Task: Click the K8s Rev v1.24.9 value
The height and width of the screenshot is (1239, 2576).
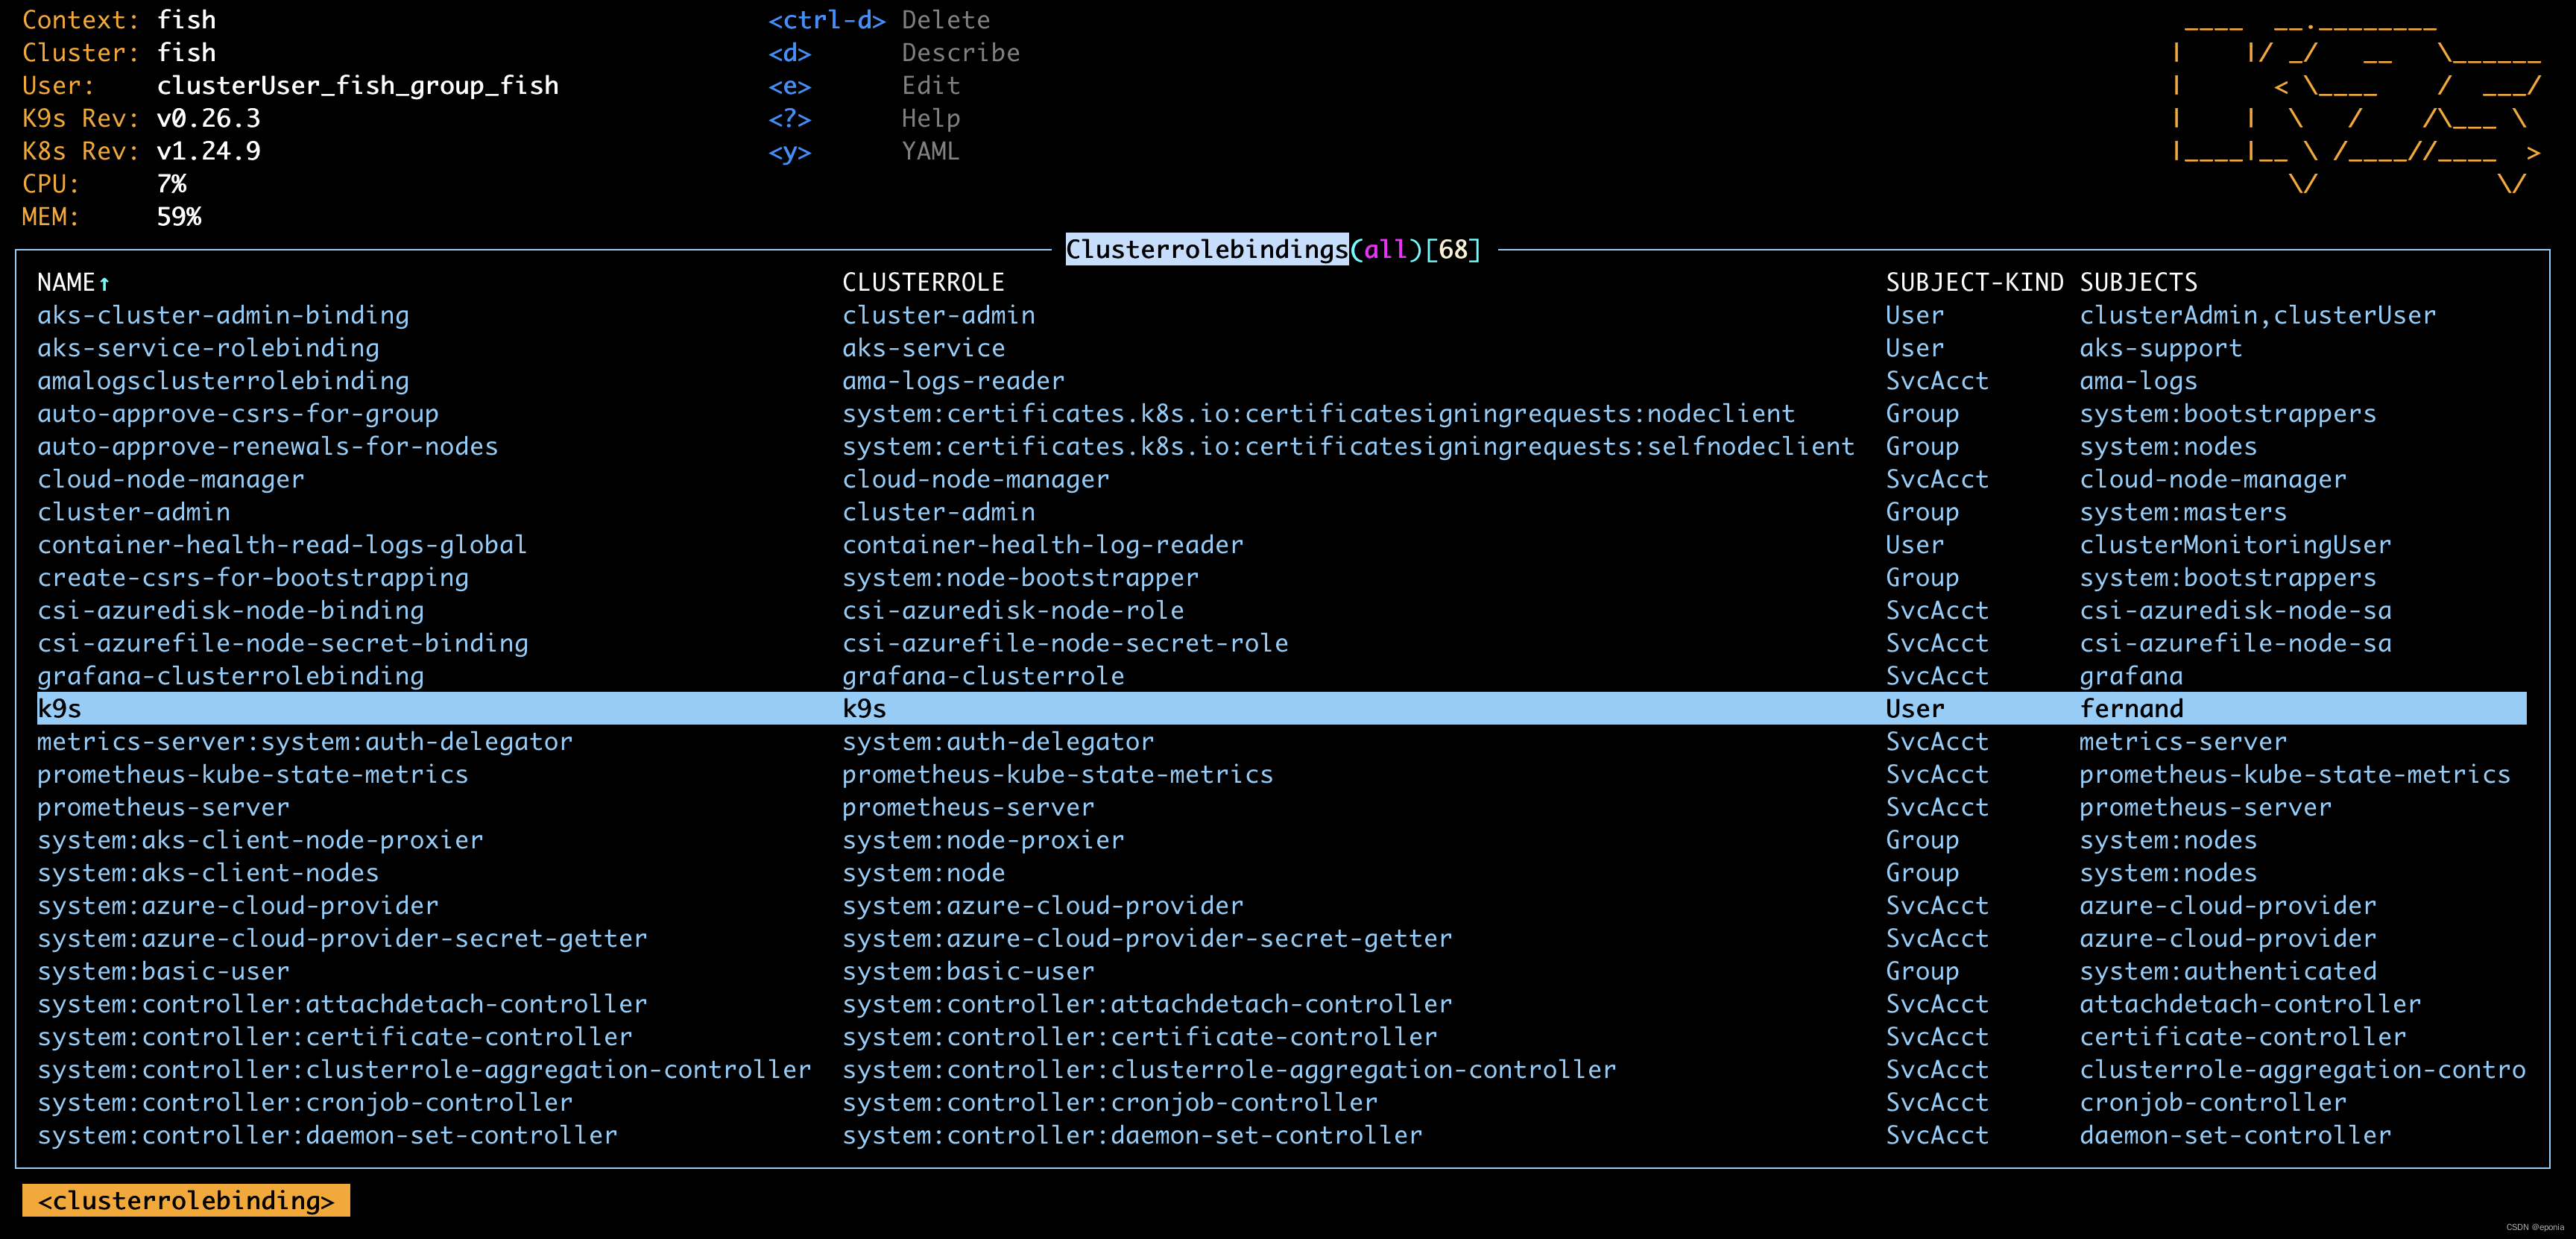Action: pyautogui.click(x=208, y=152)
